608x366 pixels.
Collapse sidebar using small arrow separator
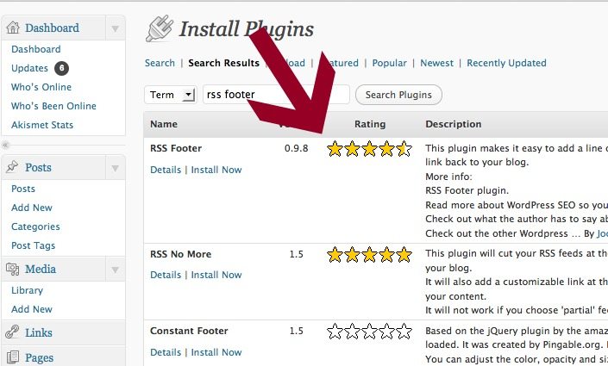[x=5, y=146]
